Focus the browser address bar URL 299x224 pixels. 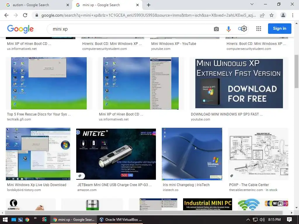tap(149, 15)
